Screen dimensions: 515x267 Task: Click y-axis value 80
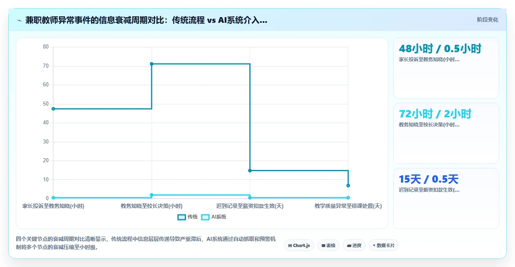46,47
